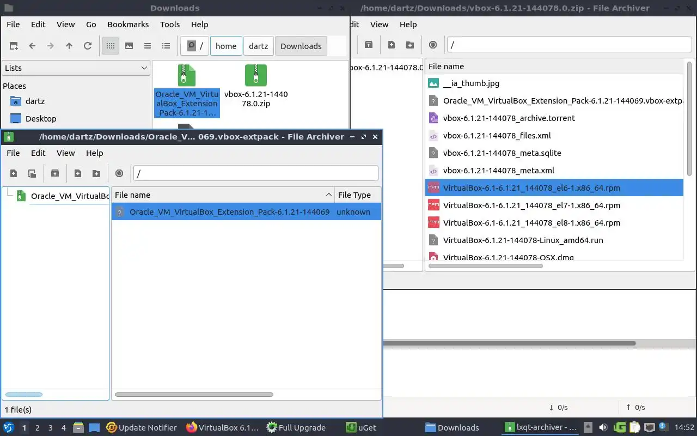Click horizontal scrollbar under zip archive list

(486, 266)
